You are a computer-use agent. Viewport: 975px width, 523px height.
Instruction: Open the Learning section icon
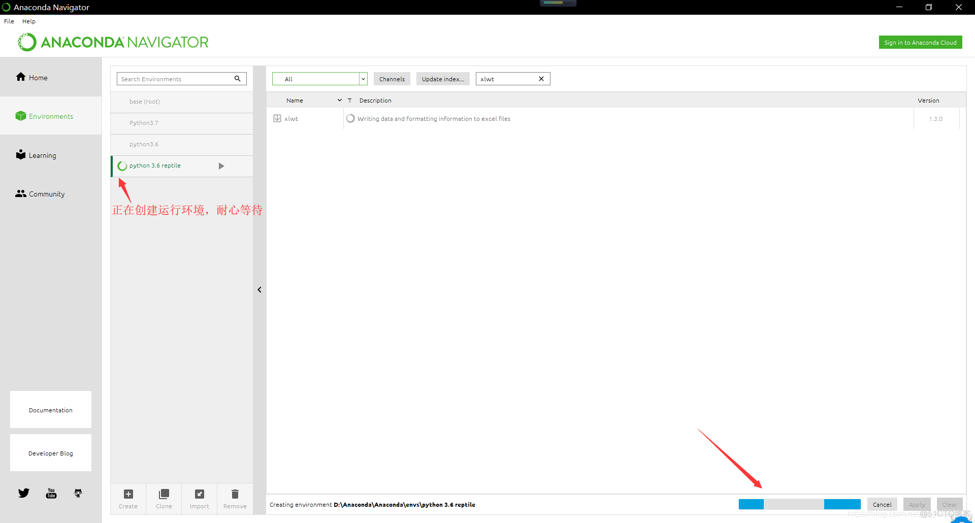pos(20,155)
